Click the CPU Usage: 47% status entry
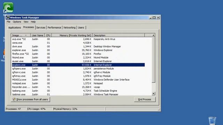Screen dimensions: 223x125 tap(36, 109)
